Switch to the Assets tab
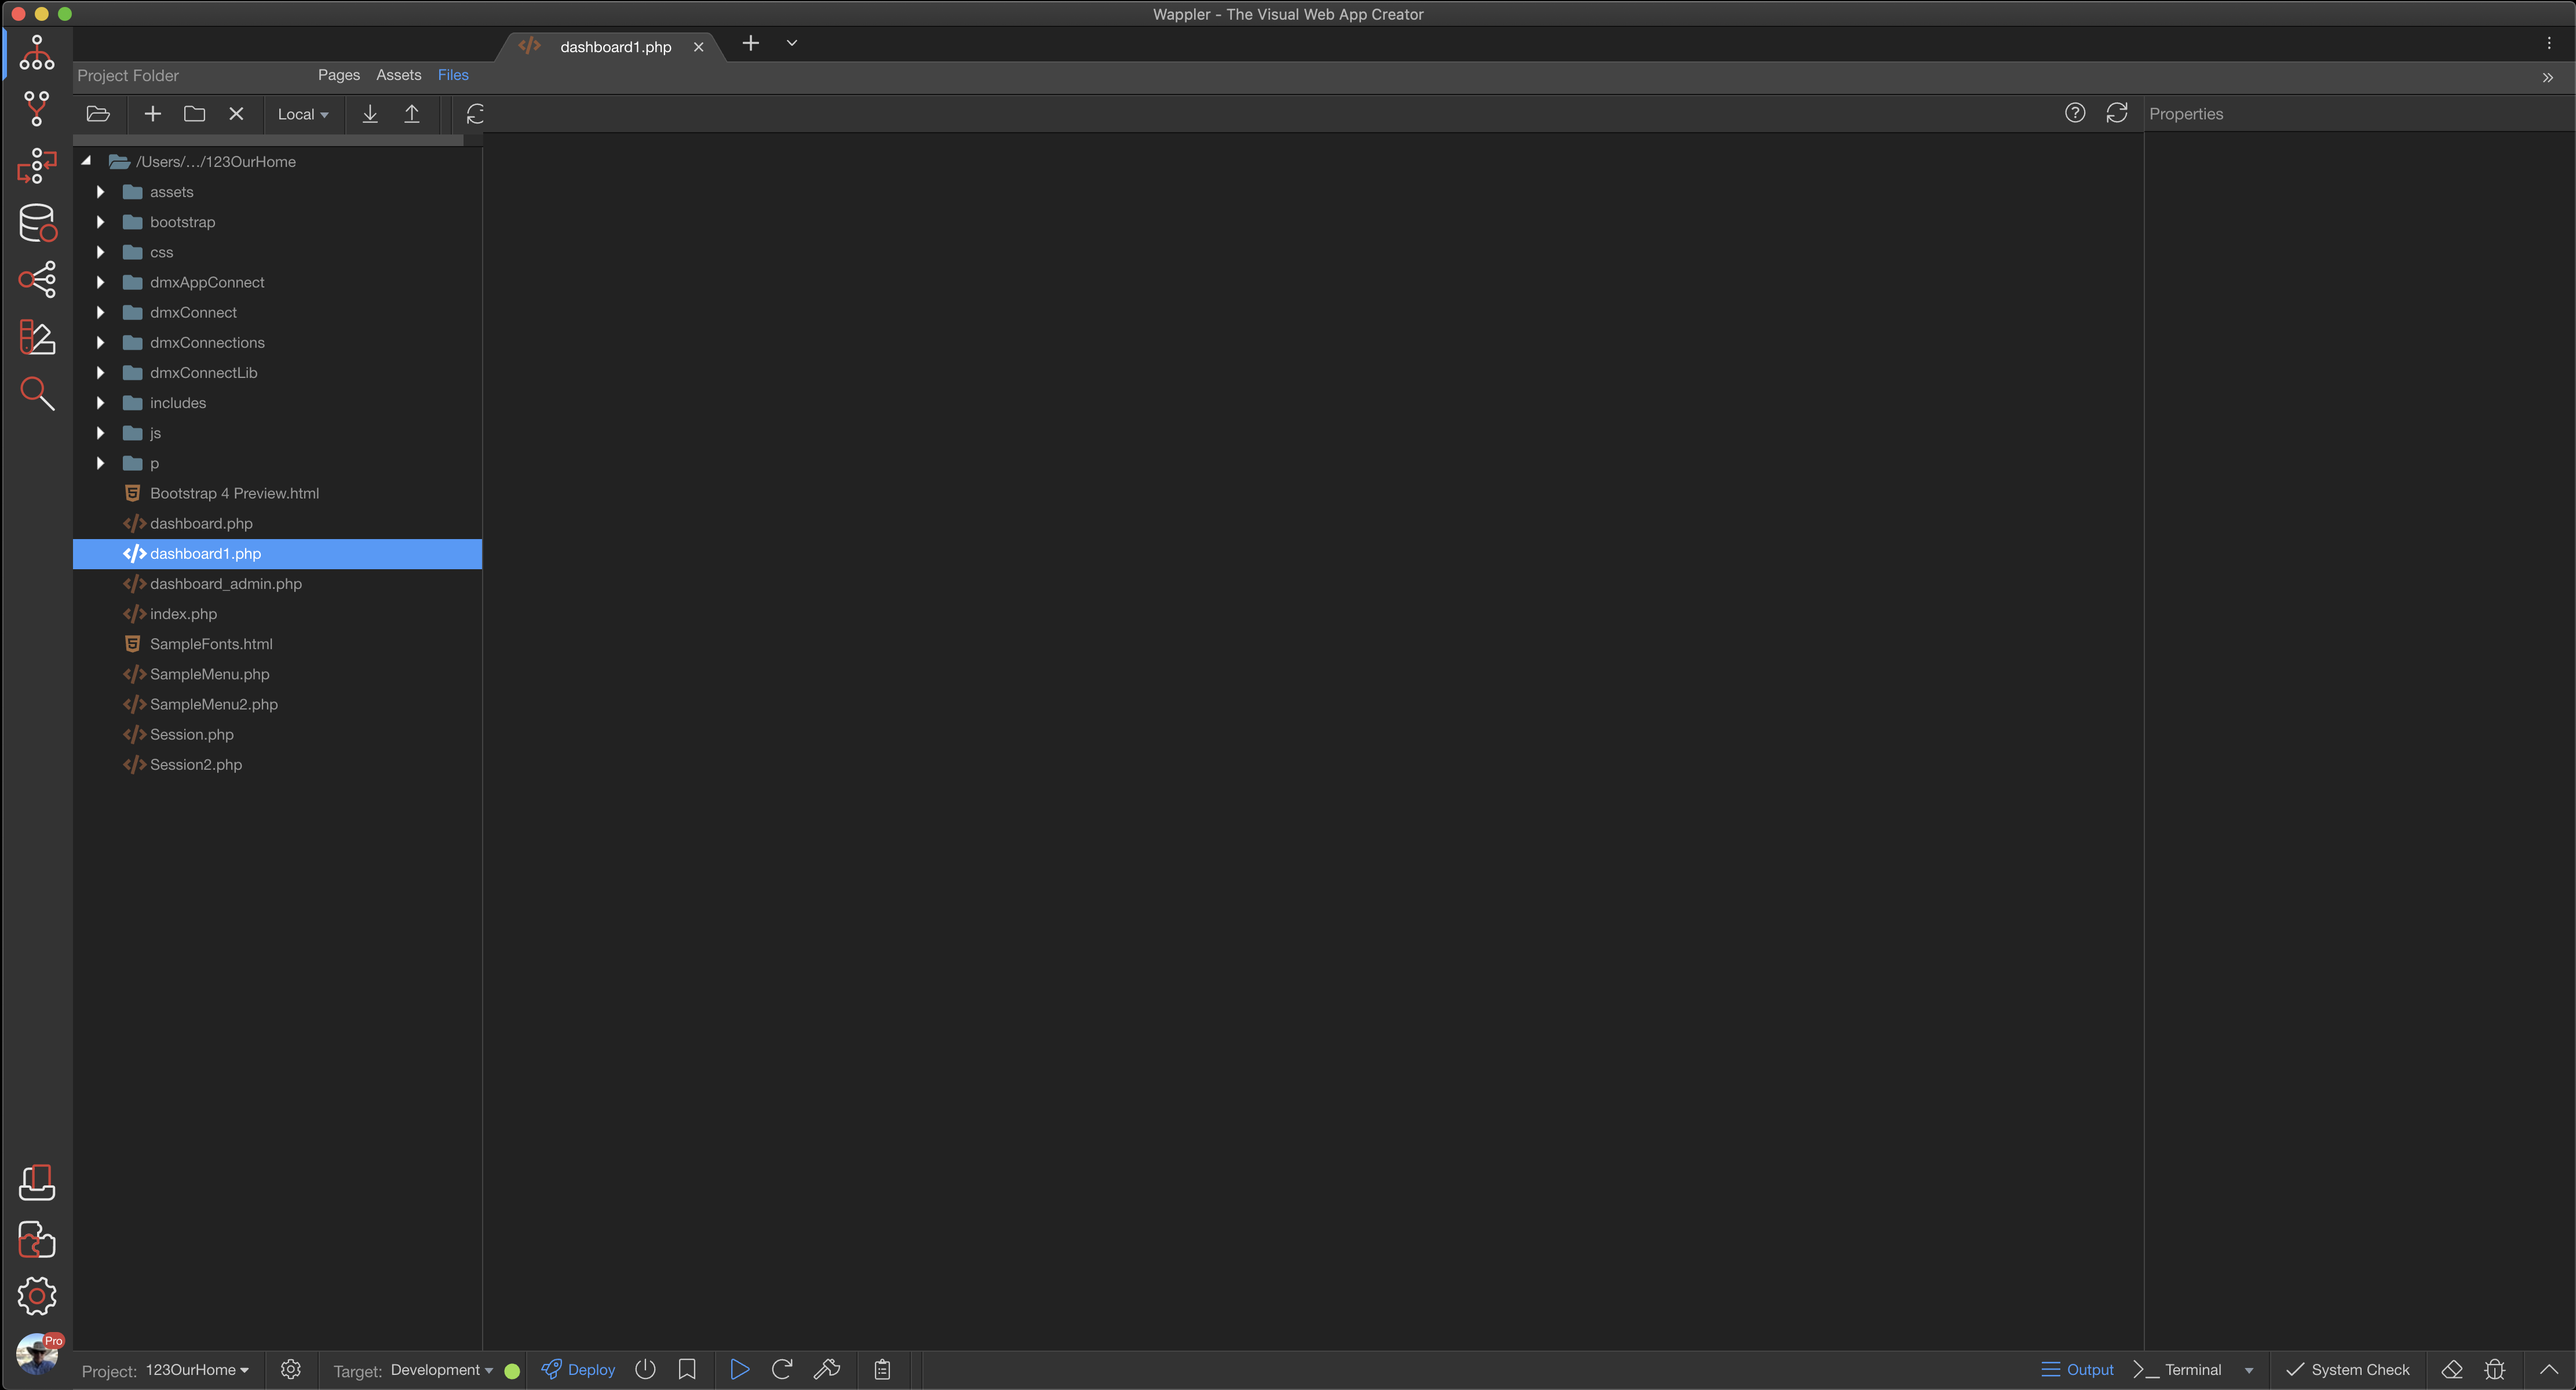The width and height of the screenshot is (2576, 1390). (x=398, y=75)
